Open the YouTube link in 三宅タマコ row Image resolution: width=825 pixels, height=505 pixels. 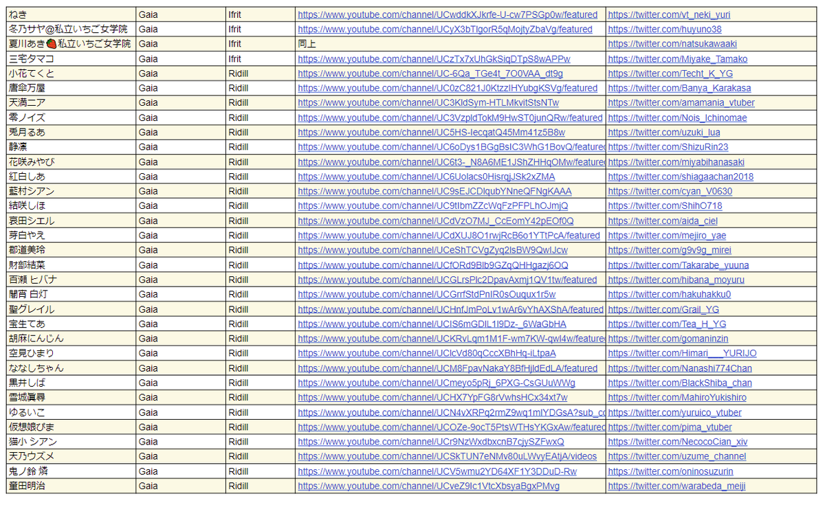pos(434,59)
